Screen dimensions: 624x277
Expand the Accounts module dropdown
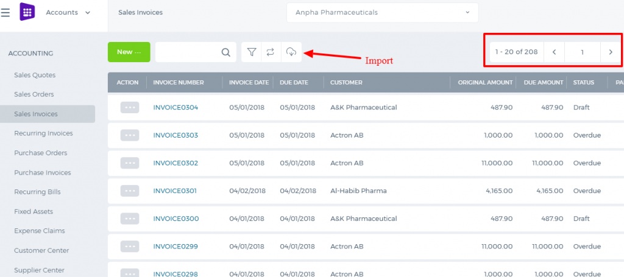pos(68,12)
